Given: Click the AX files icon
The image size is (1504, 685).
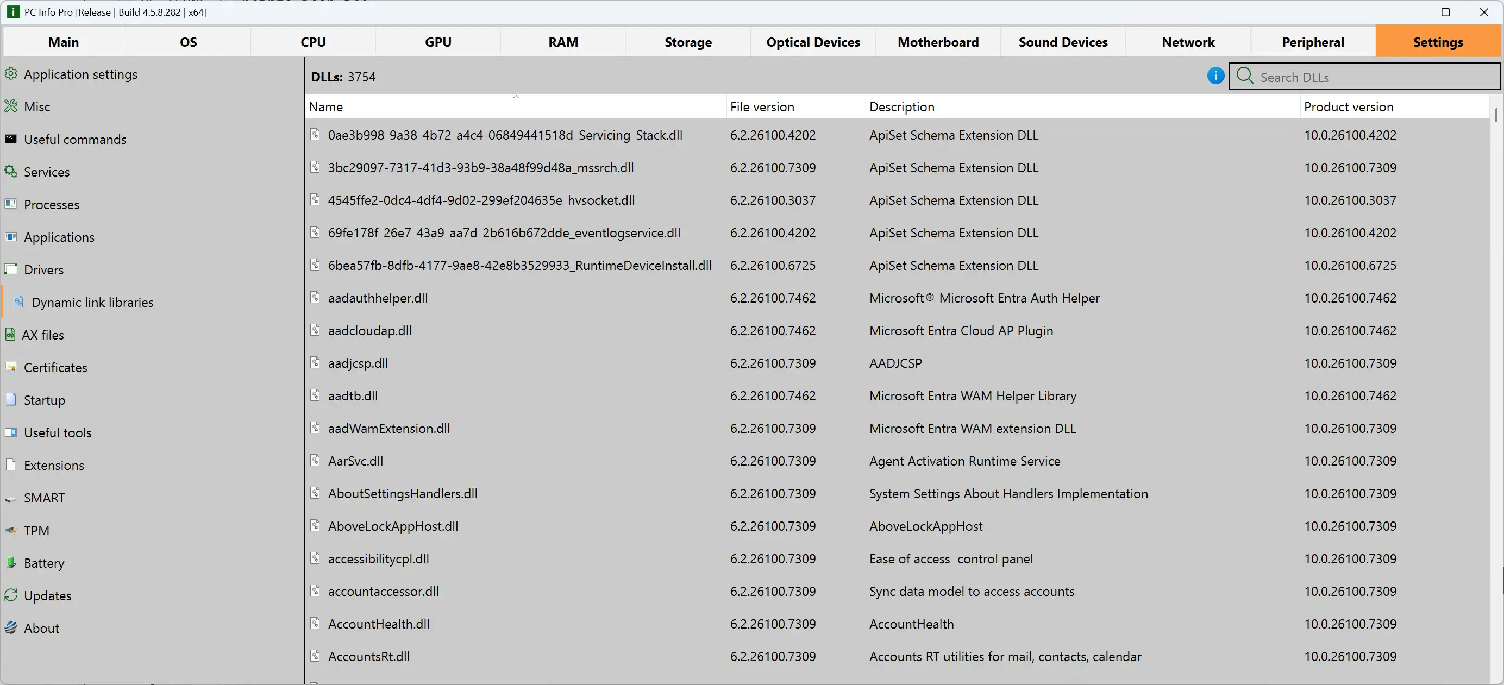Looking at the screenshot, I should click(10, 334).
